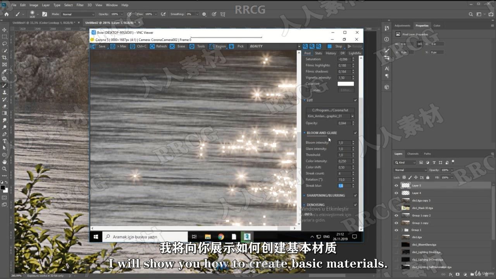The height and width of the screenshot is (279, 496).
Task: Open the LUT file dropdown Kim_Amlan
Action: point(330,116)
